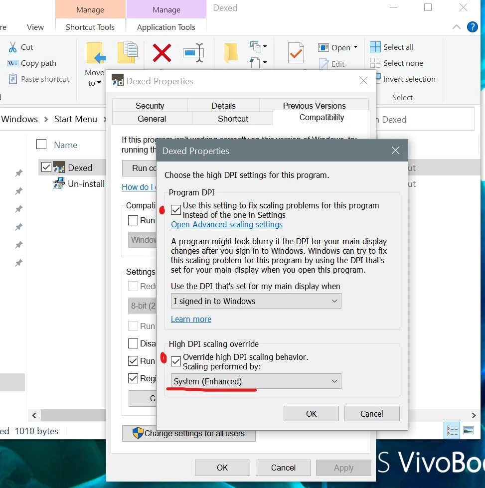Click Paste shortcut in the ribbon
This screenshot has width=485, height=488.
(38, 79)
